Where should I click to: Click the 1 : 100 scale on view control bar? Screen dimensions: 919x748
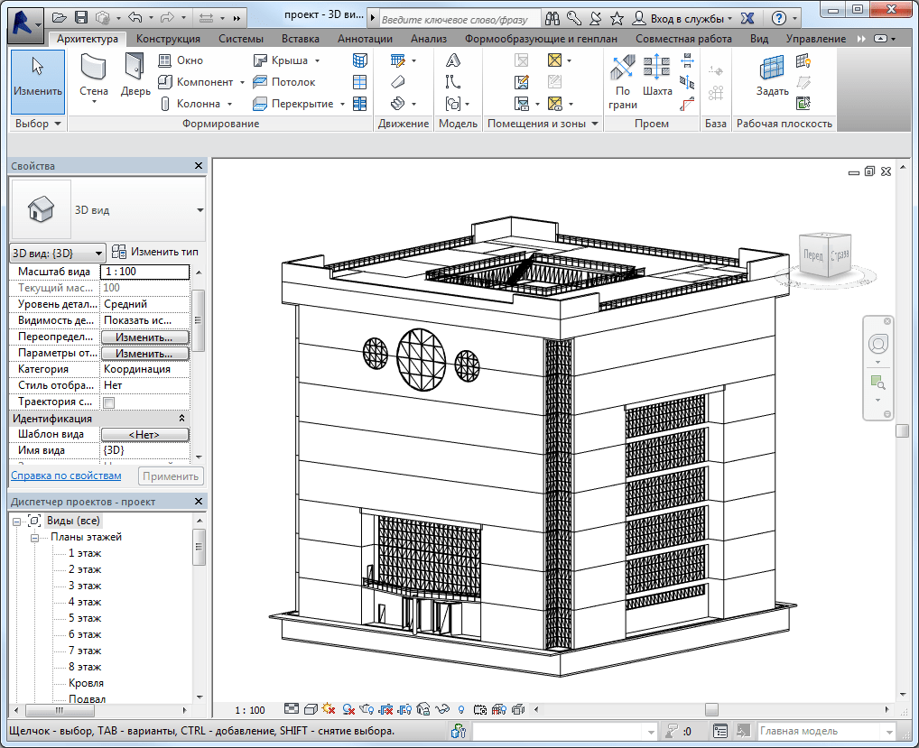250,710
